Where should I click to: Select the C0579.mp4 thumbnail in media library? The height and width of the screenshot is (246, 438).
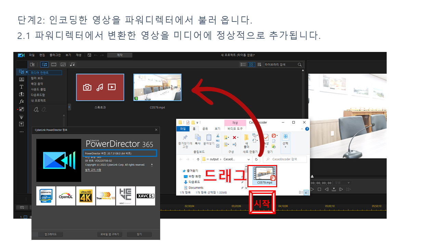click(157, 87)
